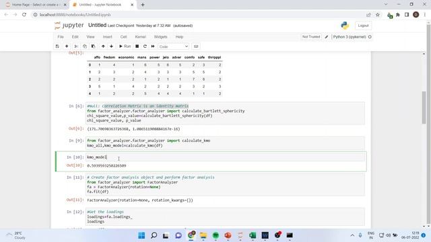Reload the page
This screenshot has width=431, height=242.
click(24, 15)
